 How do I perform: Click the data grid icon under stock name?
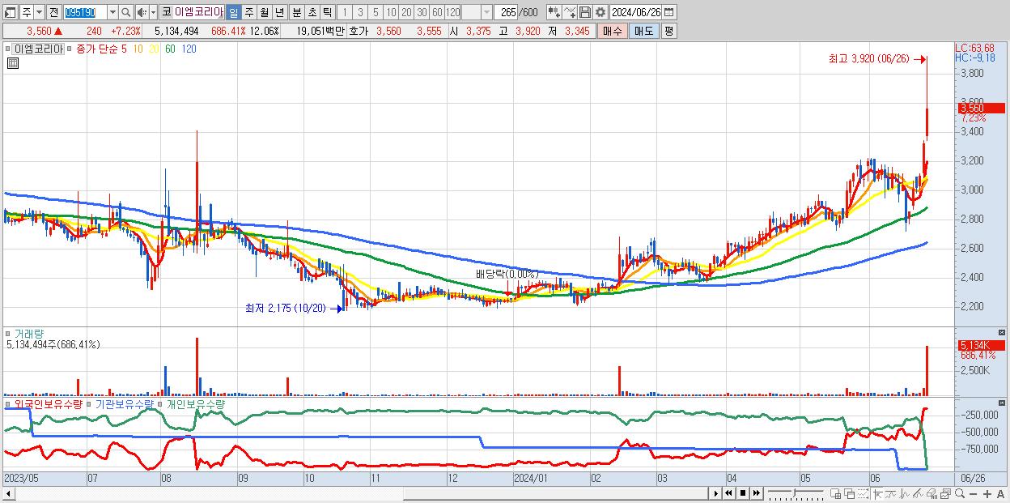click(x=12, y=64)
